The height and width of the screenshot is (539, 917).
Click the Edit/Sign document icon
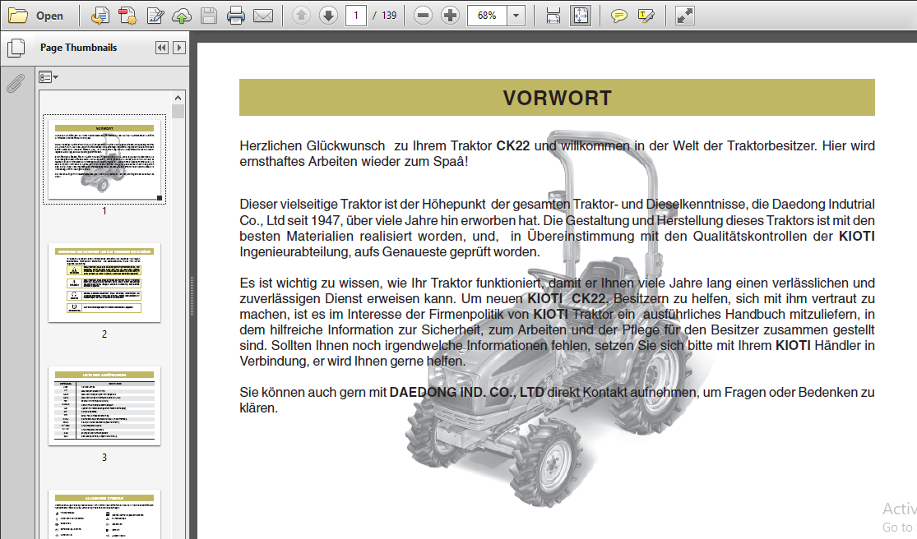tap(155, 16)
